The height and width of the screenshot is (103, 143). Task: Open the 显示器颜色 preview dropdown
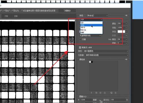[106, 51]
